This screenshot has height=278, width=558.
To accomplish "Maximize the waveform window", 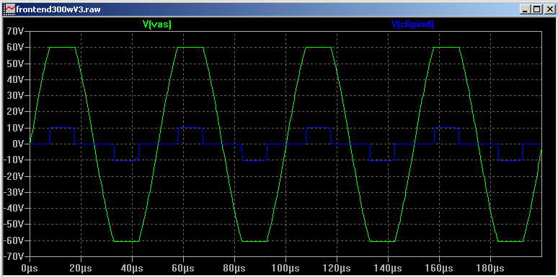I will tap(536, 9).
